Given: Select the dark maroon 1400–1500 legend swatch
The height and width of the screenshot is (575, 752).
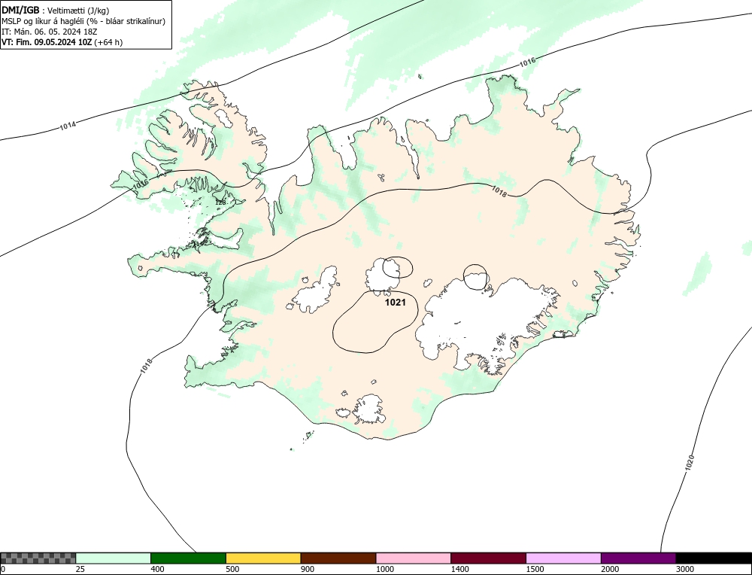Looking at the screenshot, I should pos(488,558).
